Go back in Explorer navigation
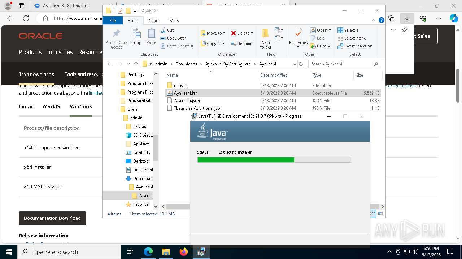 [109, 64]
